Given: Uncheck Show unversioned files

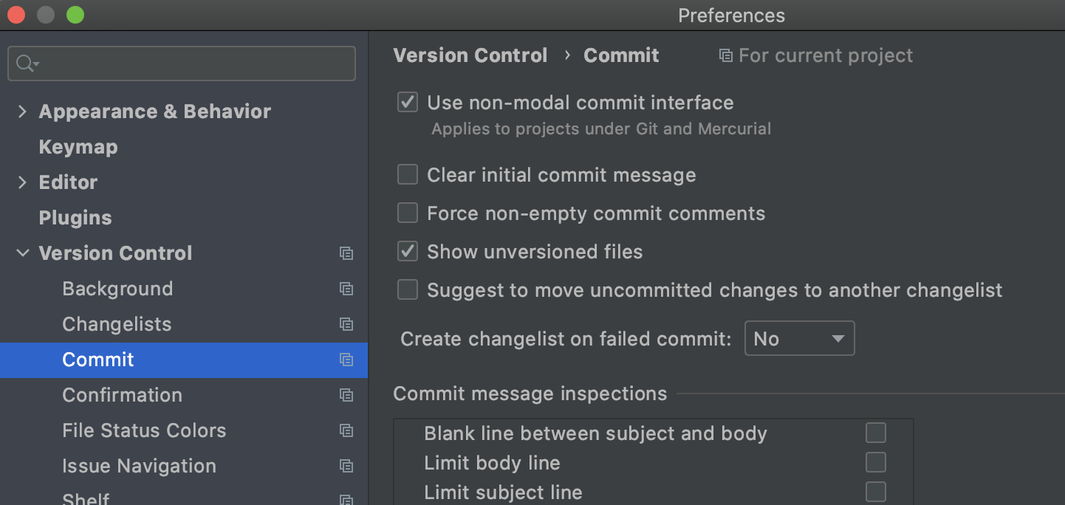Looking at the screenshot, I should click(408, 252).
